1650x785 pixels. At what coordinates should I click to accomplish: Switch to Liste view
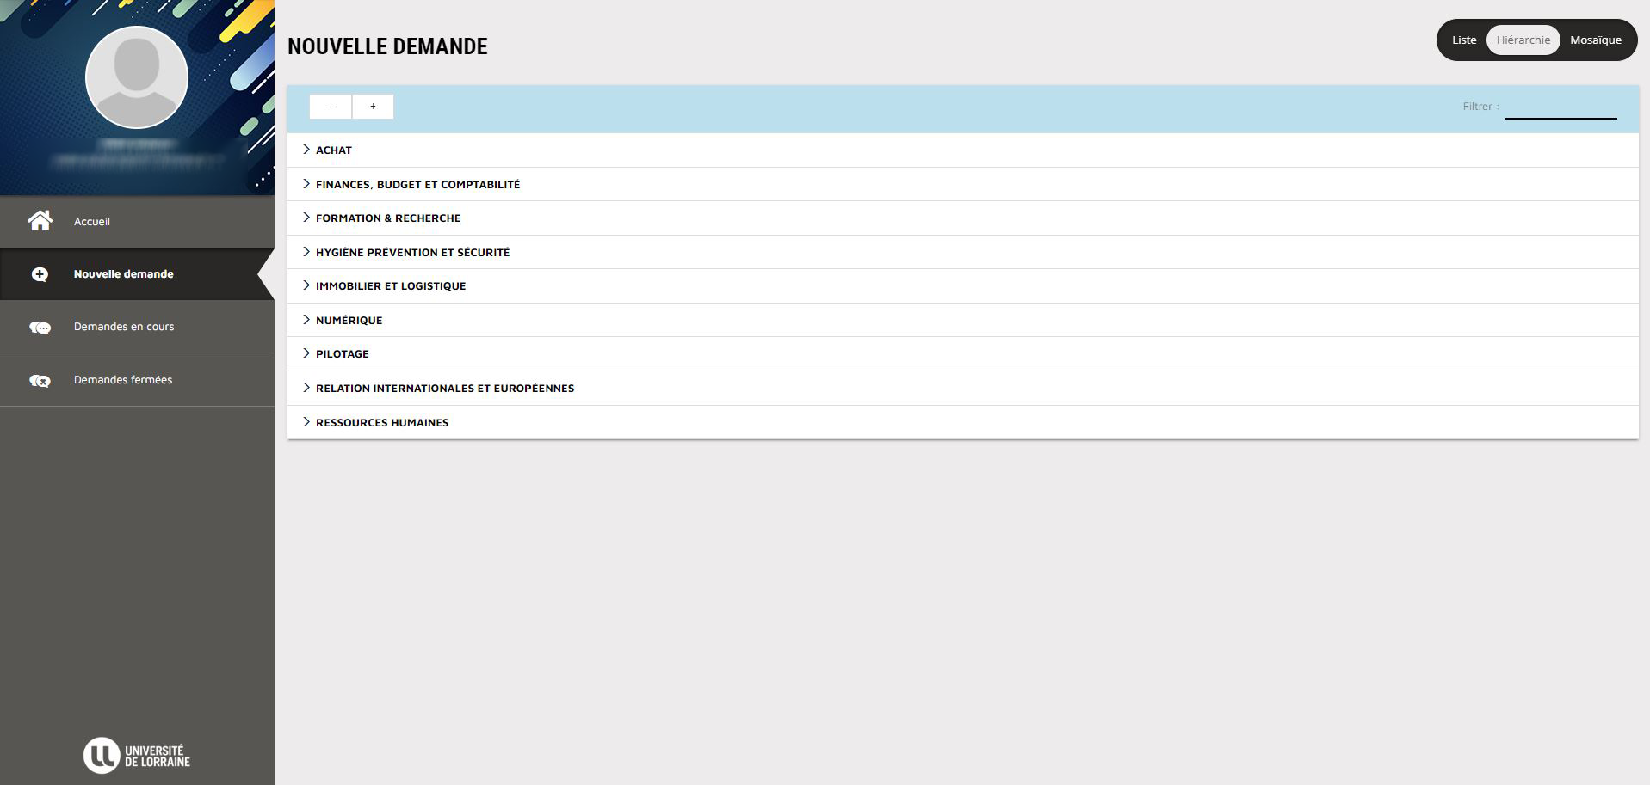pos(1463,40)
